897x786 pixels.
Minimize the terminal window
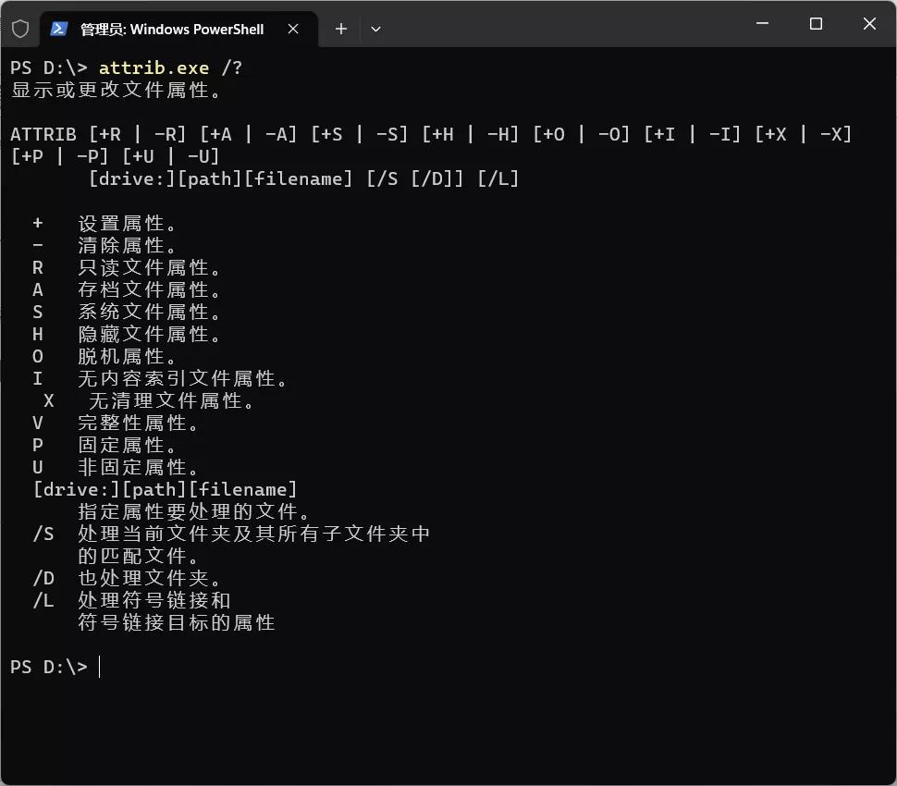pyautogui.click(x=762, y=24)
